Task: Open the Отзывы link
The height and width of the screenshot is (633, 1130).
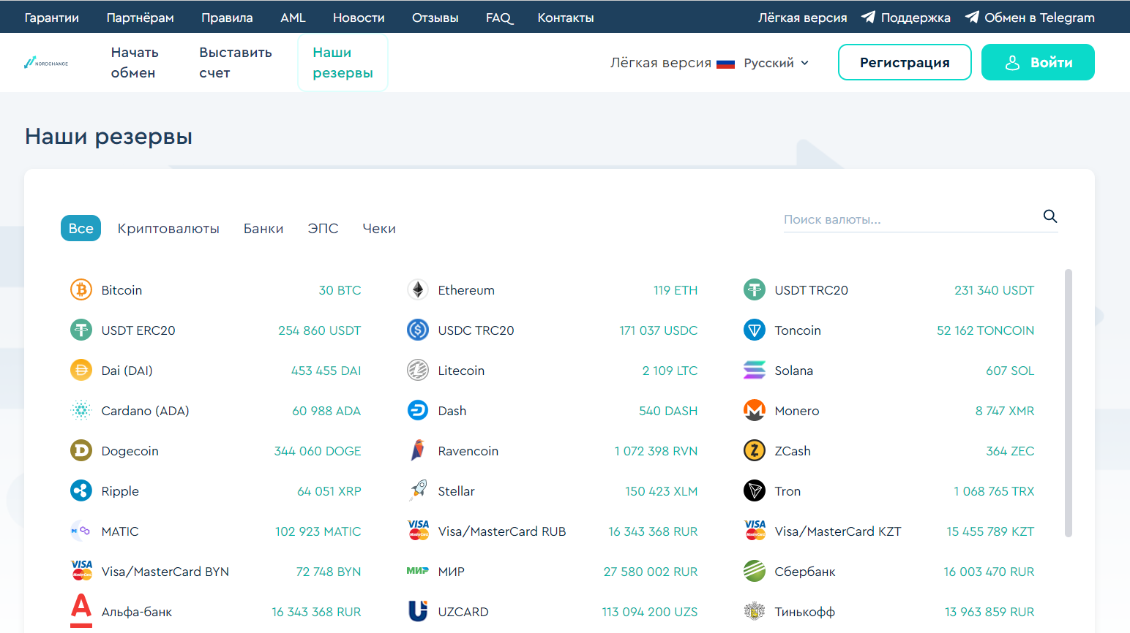Action: click(435, 18)
